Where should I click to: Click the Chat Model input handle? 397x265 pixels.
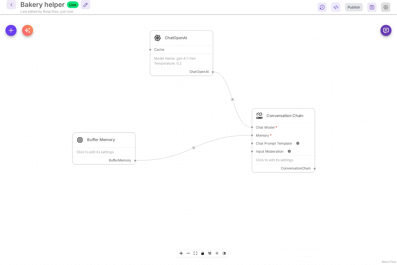(x=252, y=127)
